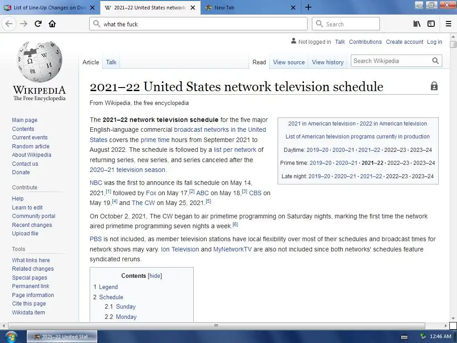Click the on-screen keyboard tray icon
The width and height of the screenshot is (457, 343).
coord(404,337)
